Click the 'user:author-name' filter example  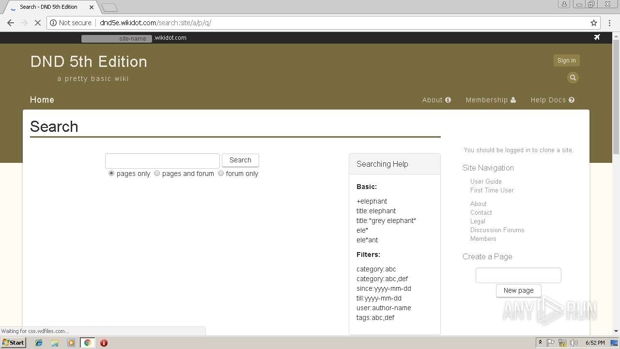[384, 308]
